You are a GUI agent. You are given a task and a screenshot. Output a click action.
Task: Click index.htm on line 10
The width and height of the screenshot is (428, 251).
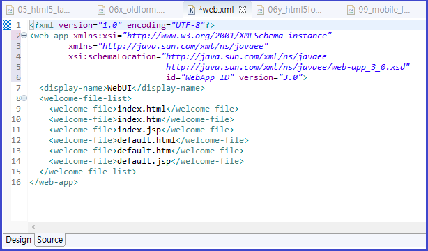139,119
